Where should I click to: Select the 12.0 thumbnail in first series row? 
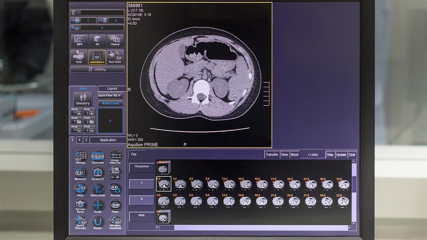pos(229,184)
